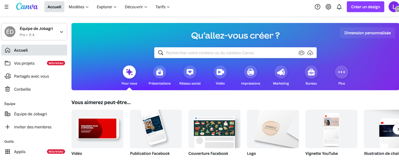Image resolution: width=399 pixels, height=160 pixels.
Task: Check the notifications bell icon
Action: (339, 7)
